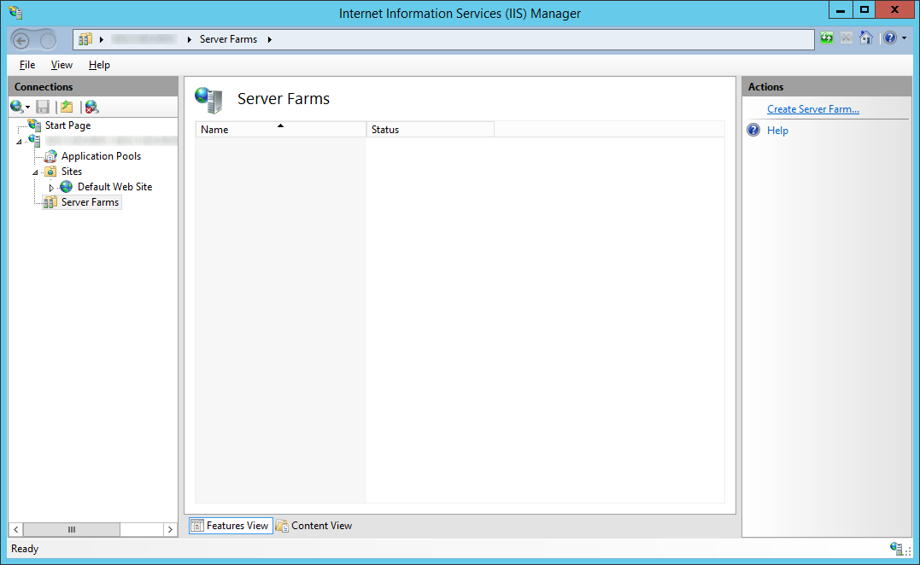Click the Help question mark icon in top toolbar
The width and height of the screenshot is (920, 565).
(890, 38)
